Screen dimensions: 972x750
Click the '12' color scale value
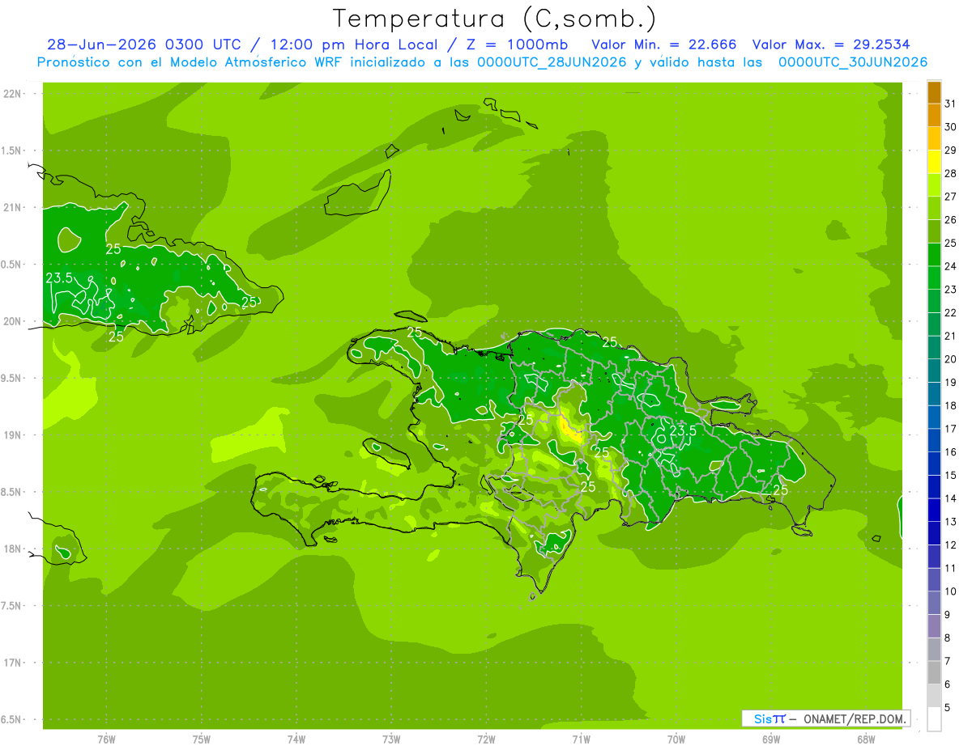(951, 545)
